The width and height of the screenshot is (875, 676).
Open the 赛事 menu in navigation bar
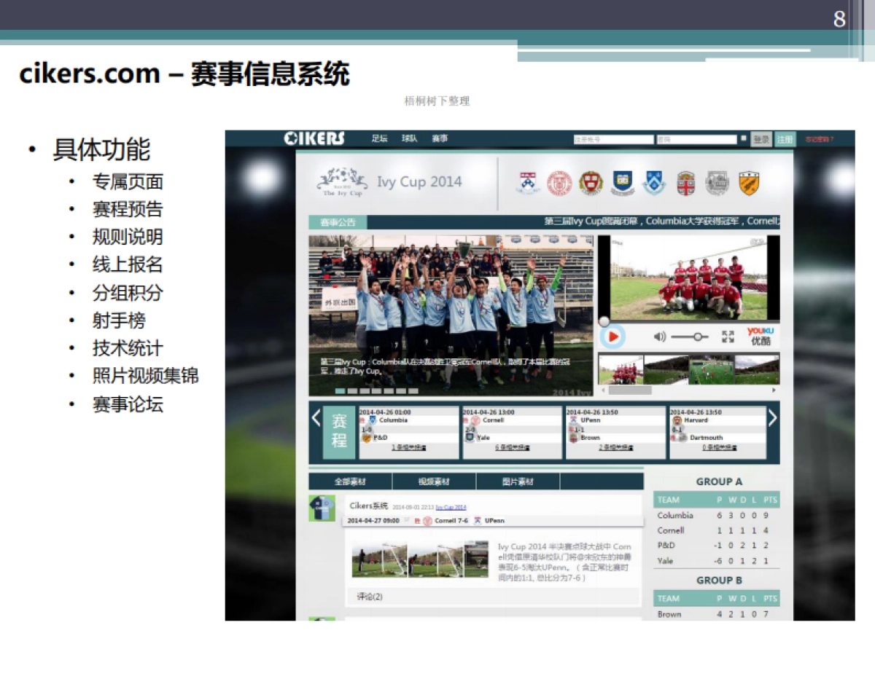(440, 138)
